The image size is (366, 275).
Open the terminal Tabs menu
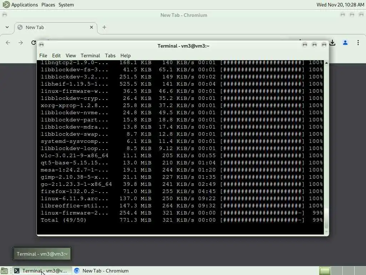click(110, 56)
